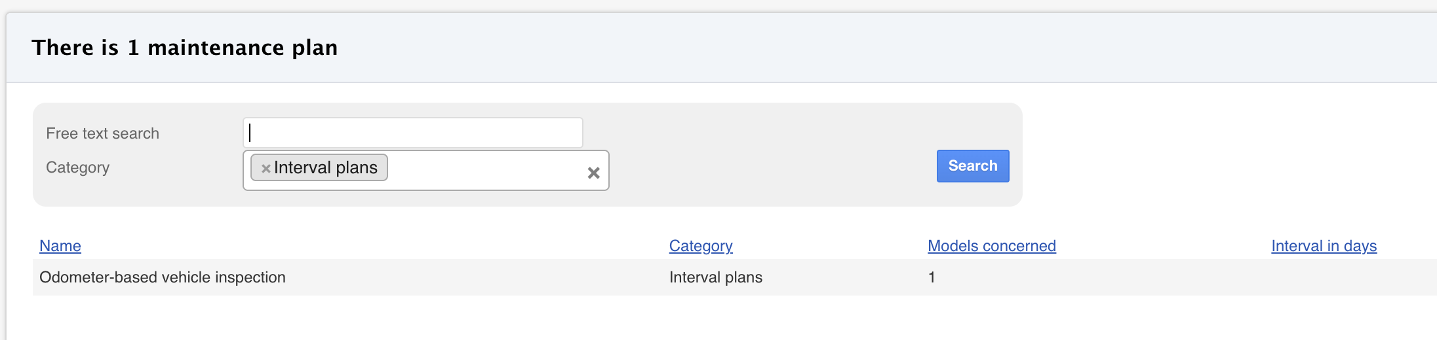Sort by Models concerned column
Image resolution: width=1437 pixels, height=340 pixels.
pos(991,246)
